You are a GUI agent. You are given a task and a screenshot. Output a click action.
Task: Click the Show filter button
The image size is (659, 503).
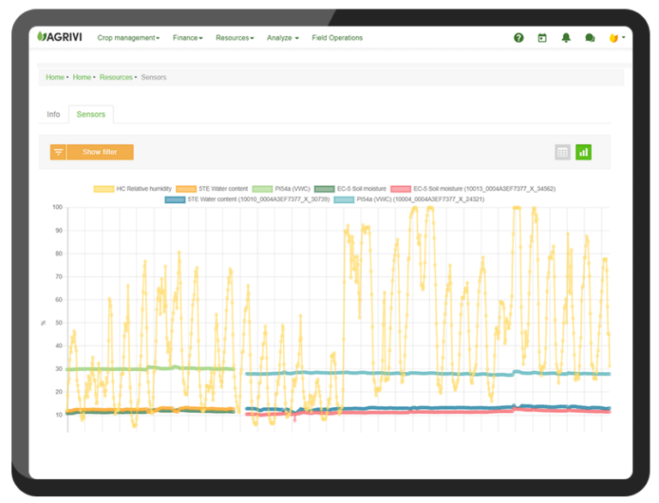click(x=100, y=152)
